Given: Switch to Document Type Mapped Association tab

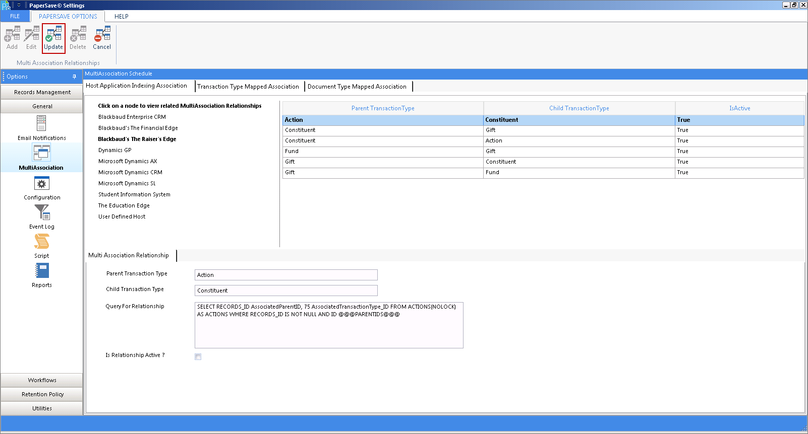Looking at the screenshot, I should [357, 87].
